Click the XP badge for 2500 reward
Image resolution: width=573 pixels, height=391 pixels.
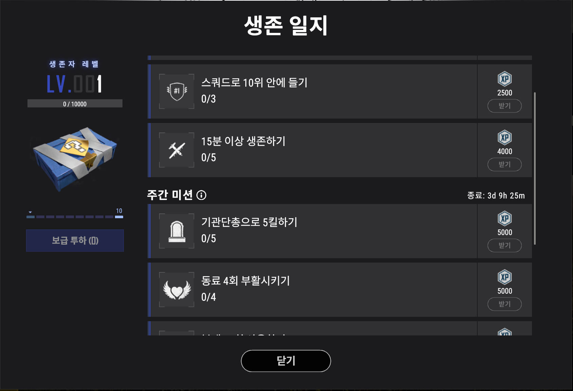tap(504, 79)
